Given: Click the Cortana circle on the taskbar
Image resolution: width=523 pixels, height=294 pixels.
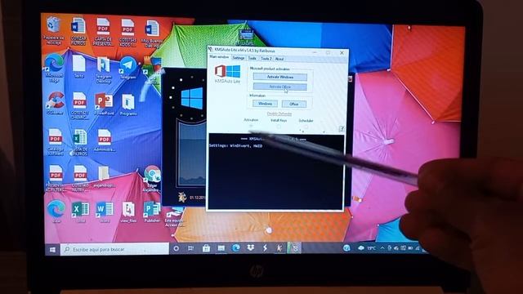Looking at the screenshot, I should pyautogui.click(x=177, y=248).
